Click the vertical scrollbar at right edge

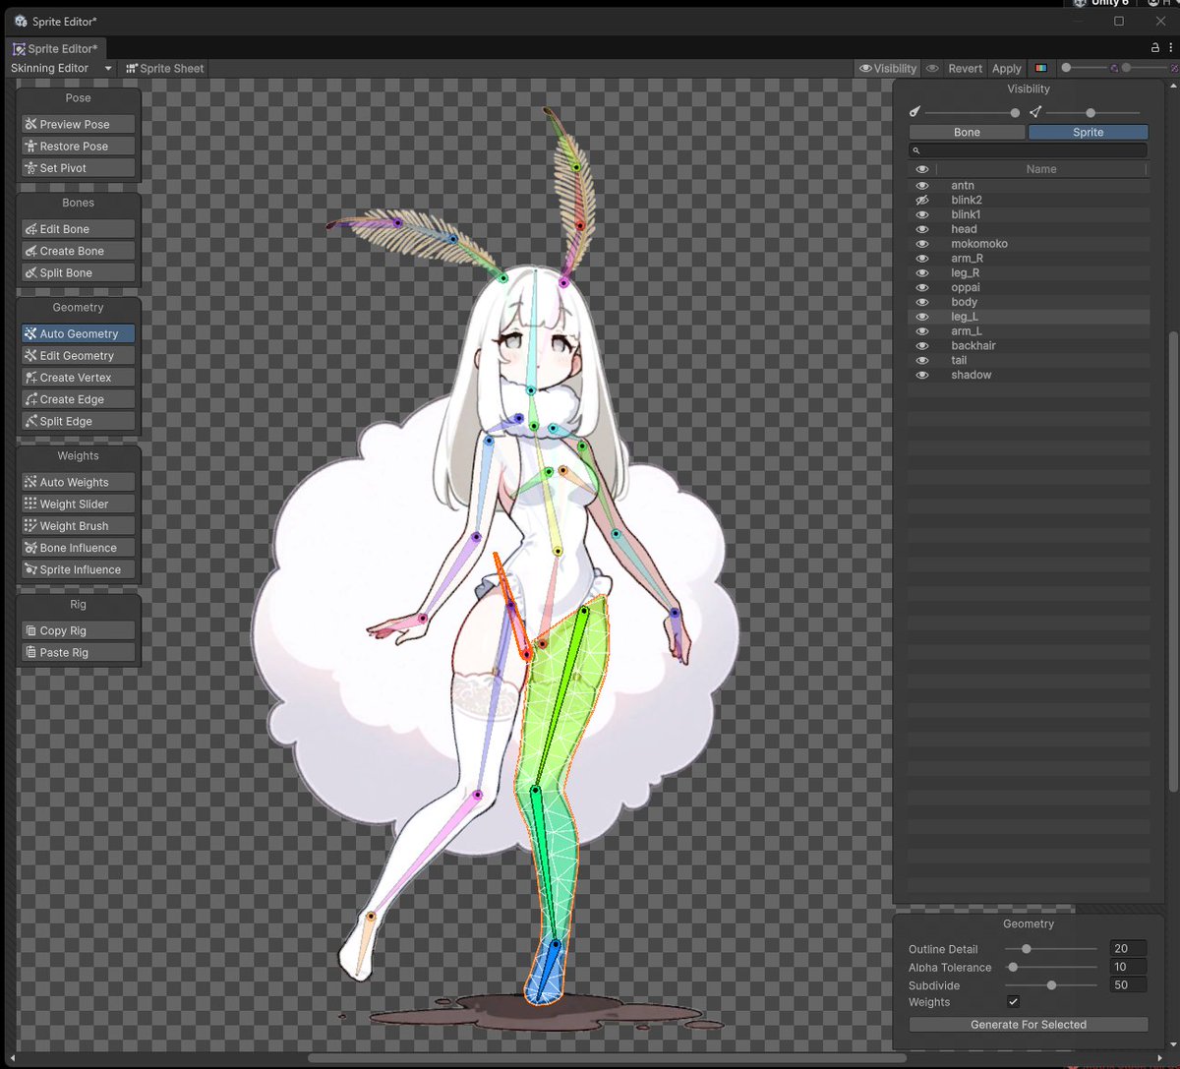tap(1172, 561)
